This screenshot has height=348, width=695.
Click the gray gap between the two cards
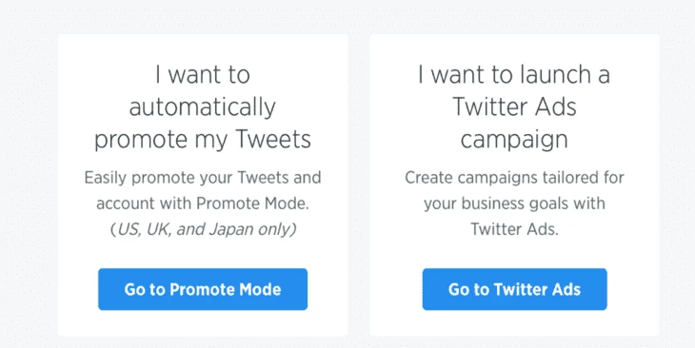pos(359,185)
